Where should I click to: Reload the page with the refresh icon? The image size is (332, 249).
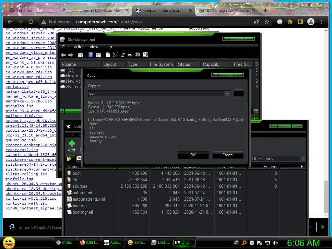click(31, 22)
